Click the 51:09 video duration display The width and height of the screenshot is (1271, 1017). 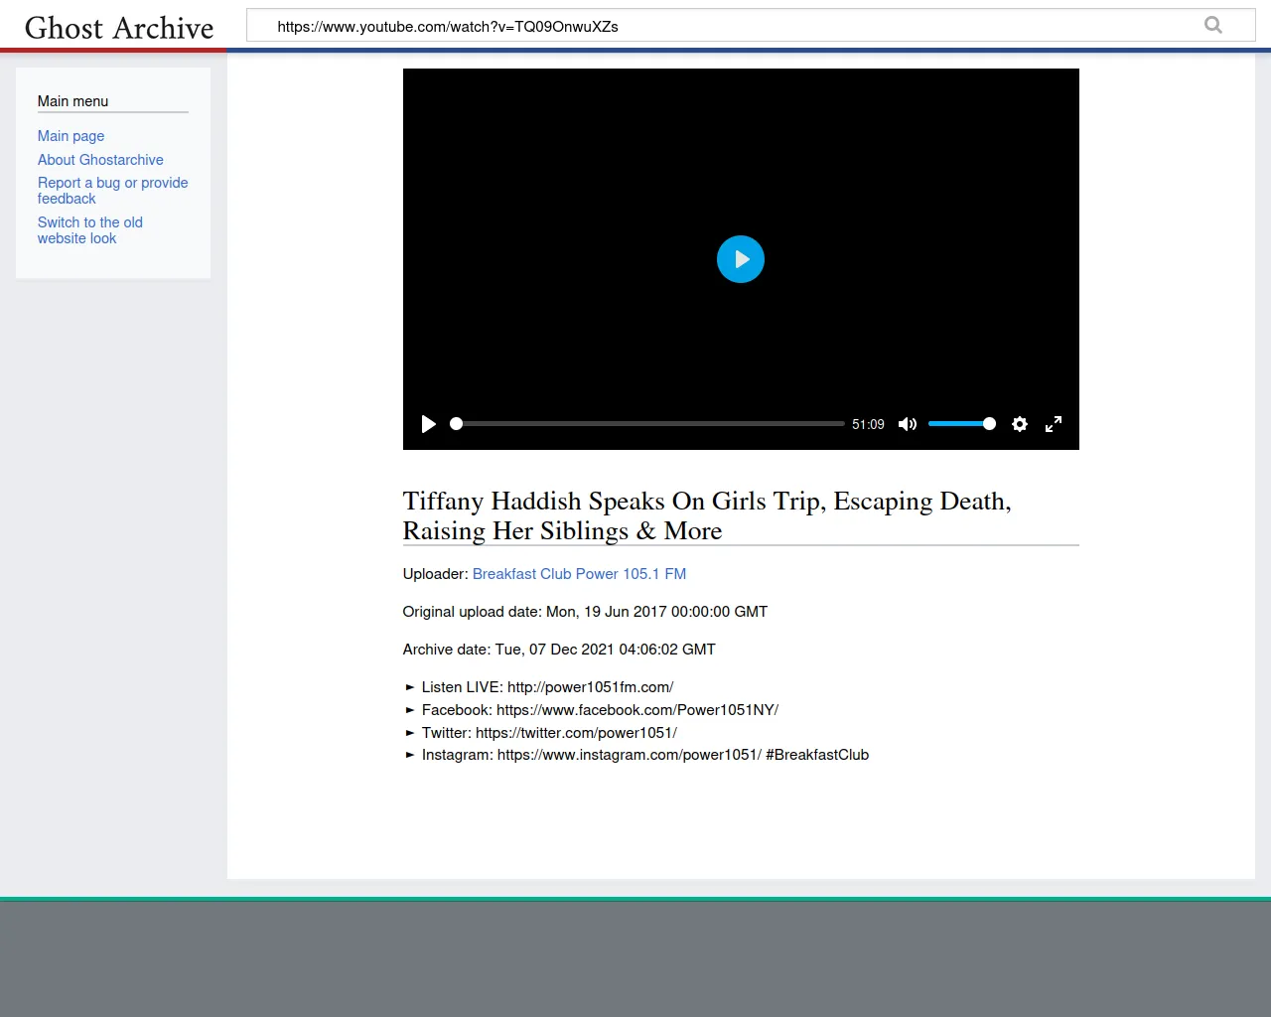868,424
